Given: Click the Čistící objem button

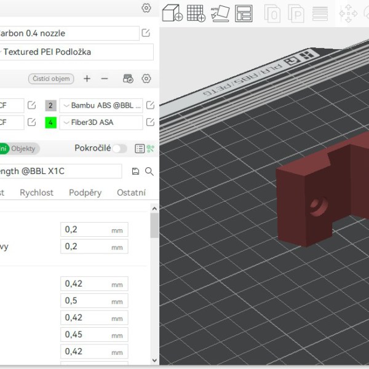Looking at the screenshot, I should (51, 79).
